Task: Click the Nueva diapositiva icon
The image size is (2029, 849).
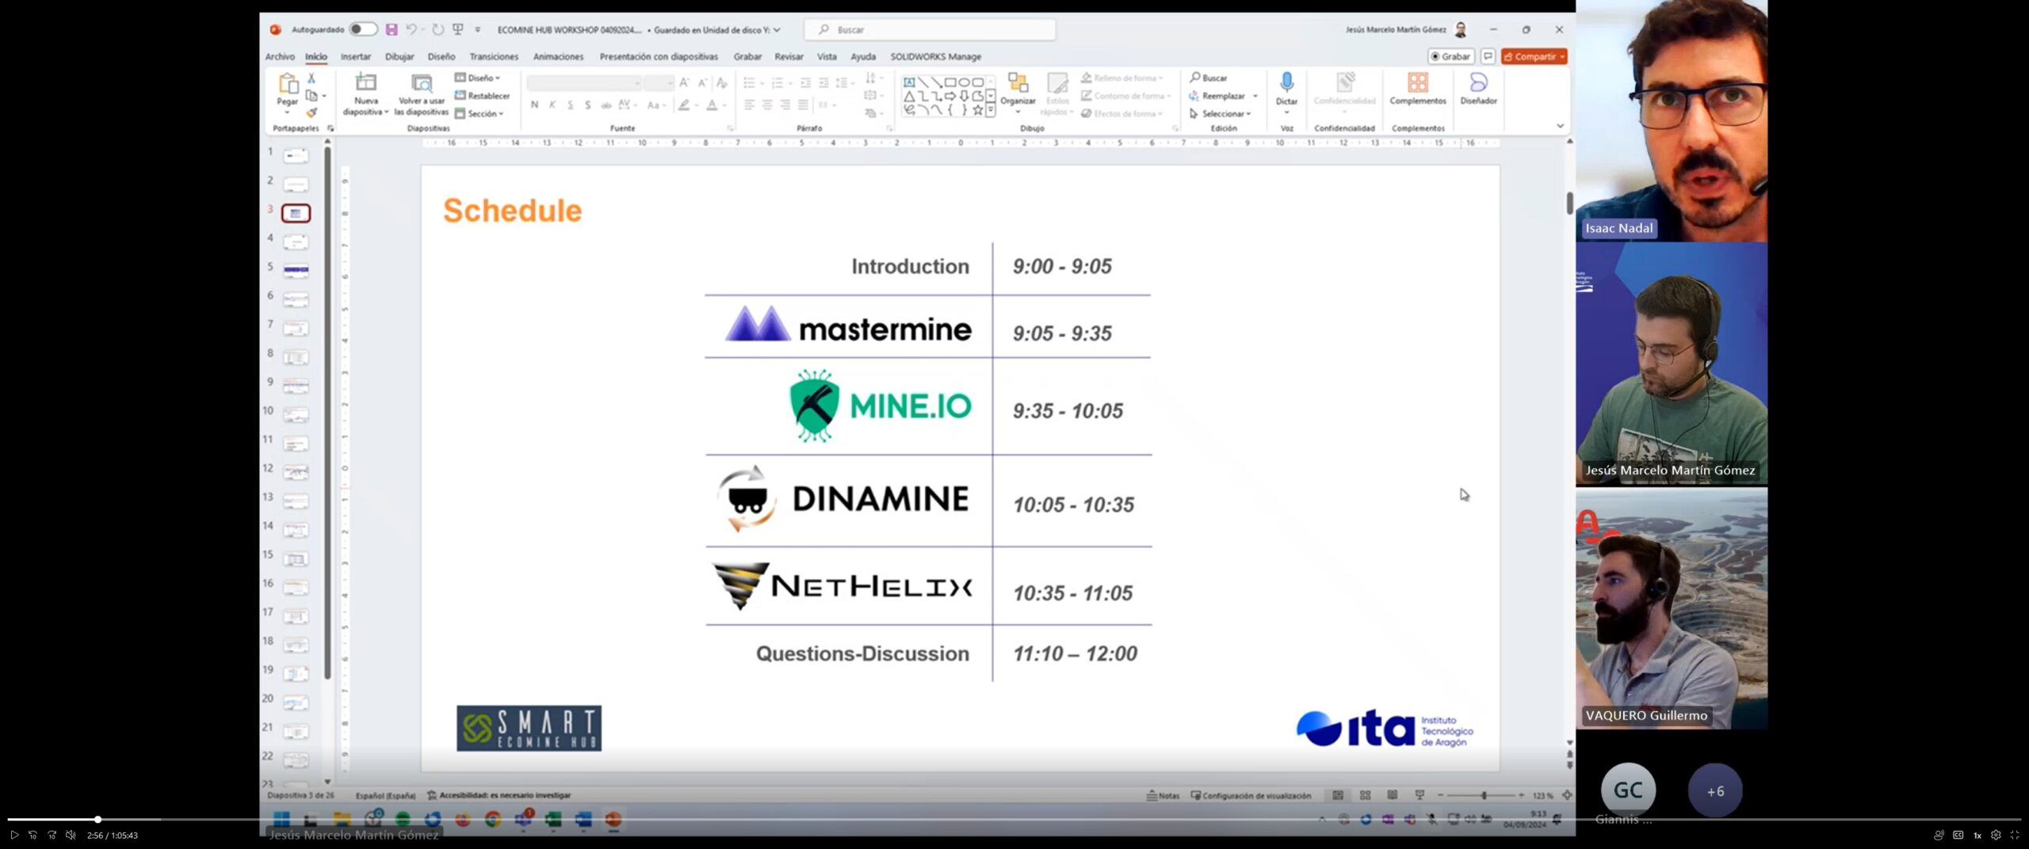Action: click(x=365, y=84)
